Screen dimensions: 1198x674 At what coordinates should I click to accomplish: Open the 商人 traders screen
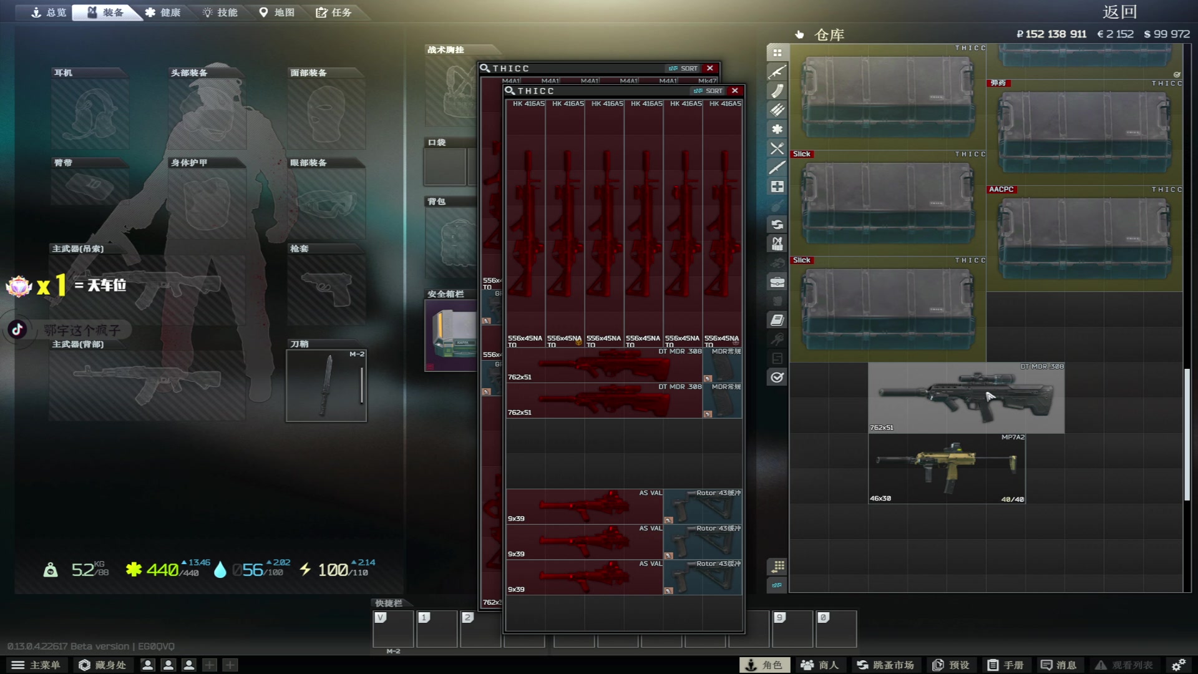820,665
